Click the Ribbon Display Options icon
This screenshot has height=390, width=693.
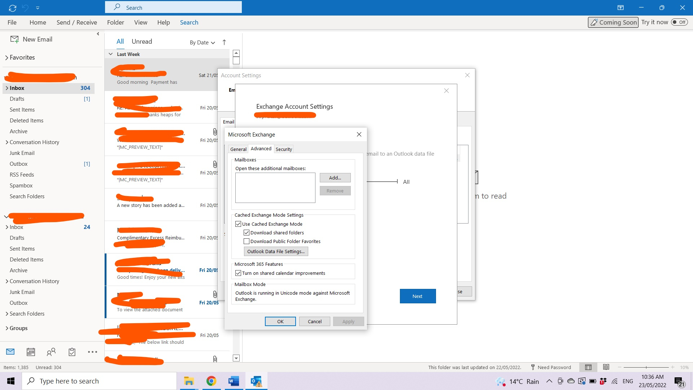pyautogui.click(x=620, y=8)
